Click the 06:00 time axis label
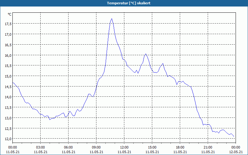The width and height of the screenshot is (248, 155). [68, 148]
